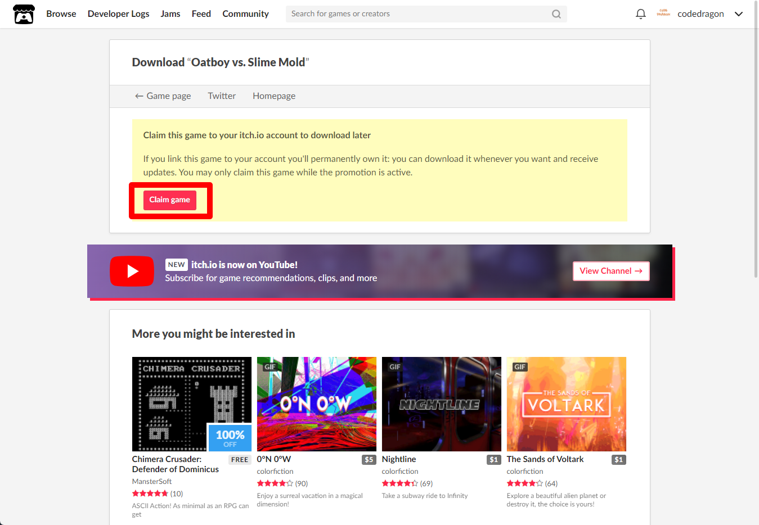This screenshot has width=759, height=525.
Task: Open the Nightline title link
Action: click(399, 459)
